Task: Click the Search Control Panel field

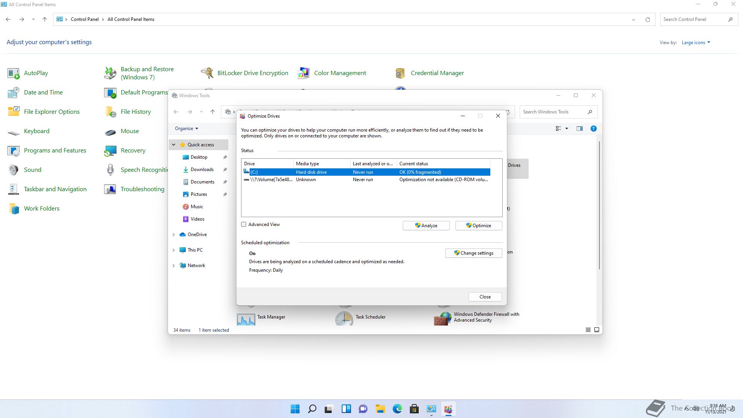Action: tap(693, 19)
